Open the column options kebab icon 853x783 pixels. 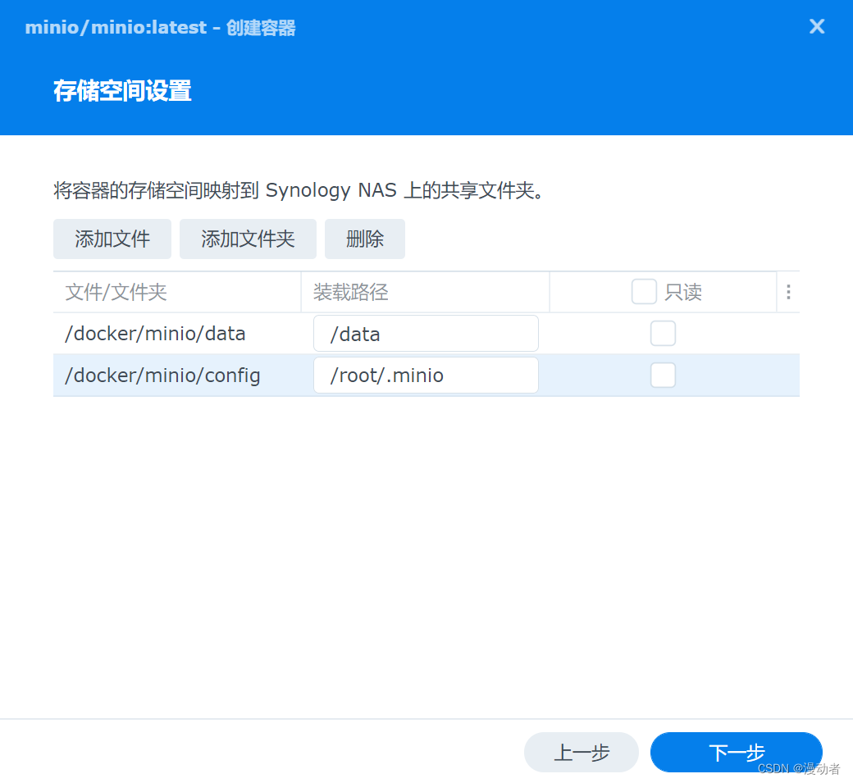pyautogui.click(x=788, y=291)
